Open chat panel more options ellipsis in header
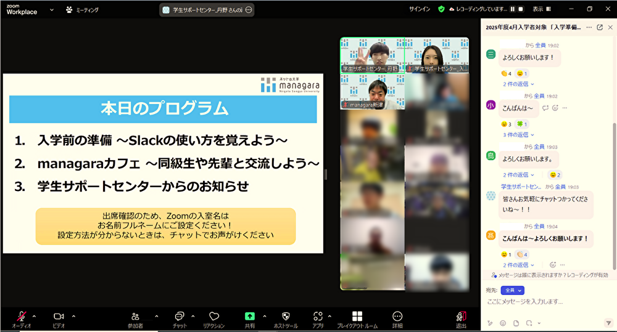The height and width of the screenshot is (332, 617). 589,27
